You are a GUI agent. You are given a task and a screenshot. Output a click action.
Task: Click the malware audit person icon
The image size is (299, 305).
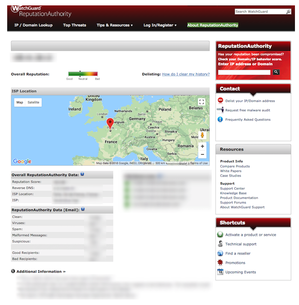220,110
